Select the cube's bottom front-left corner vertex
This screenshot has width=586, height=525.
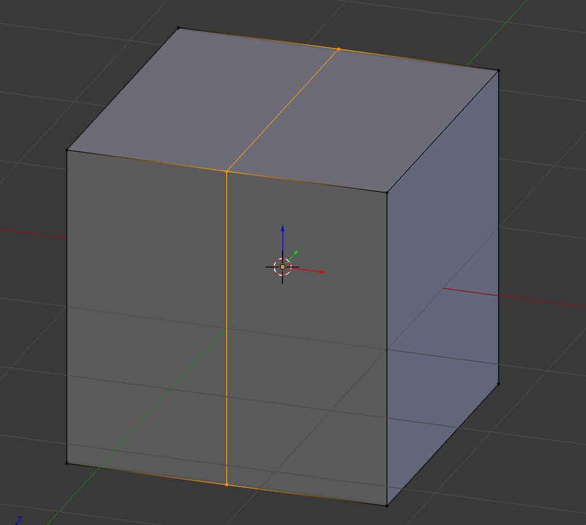(67, 464)
